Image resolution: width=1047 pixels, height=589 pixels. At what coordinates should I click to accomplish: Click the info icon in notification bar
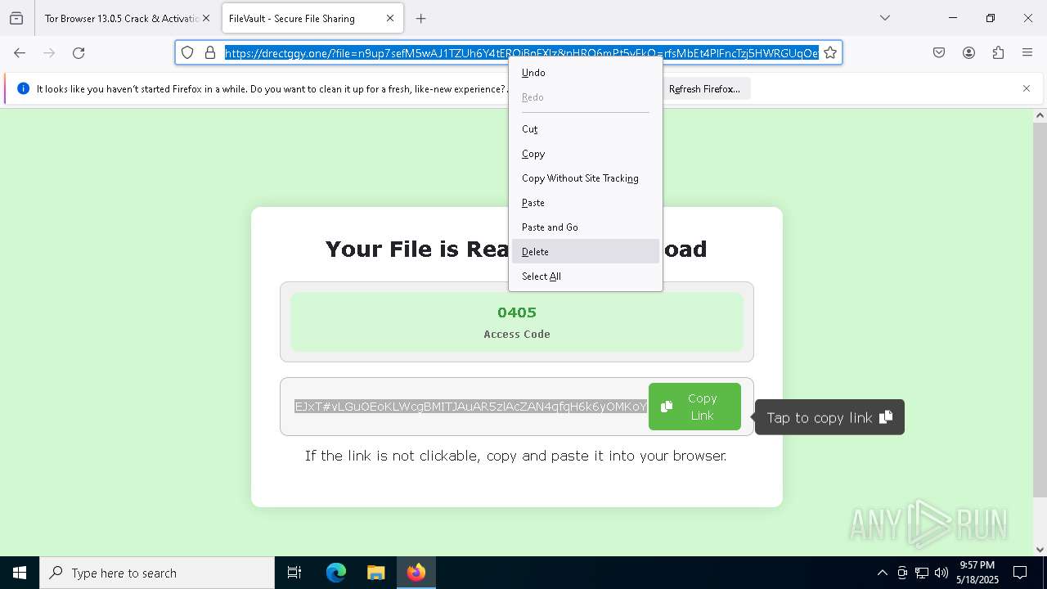coord(23,88)
